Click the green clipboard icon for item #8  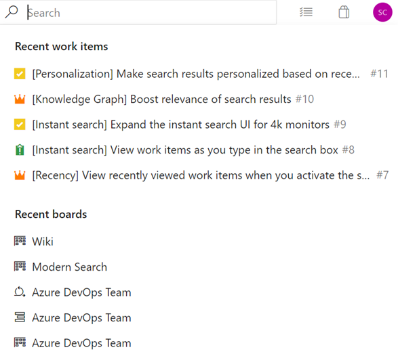coord(20,150)
